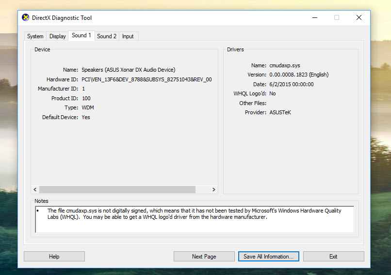Screen dimensions: 391x275
Task: Click the Product ID value '100'
Action: coord(86,98)
